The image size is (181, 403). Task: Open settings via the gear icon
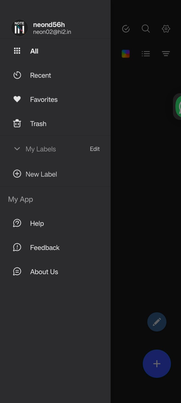(166, 29)
